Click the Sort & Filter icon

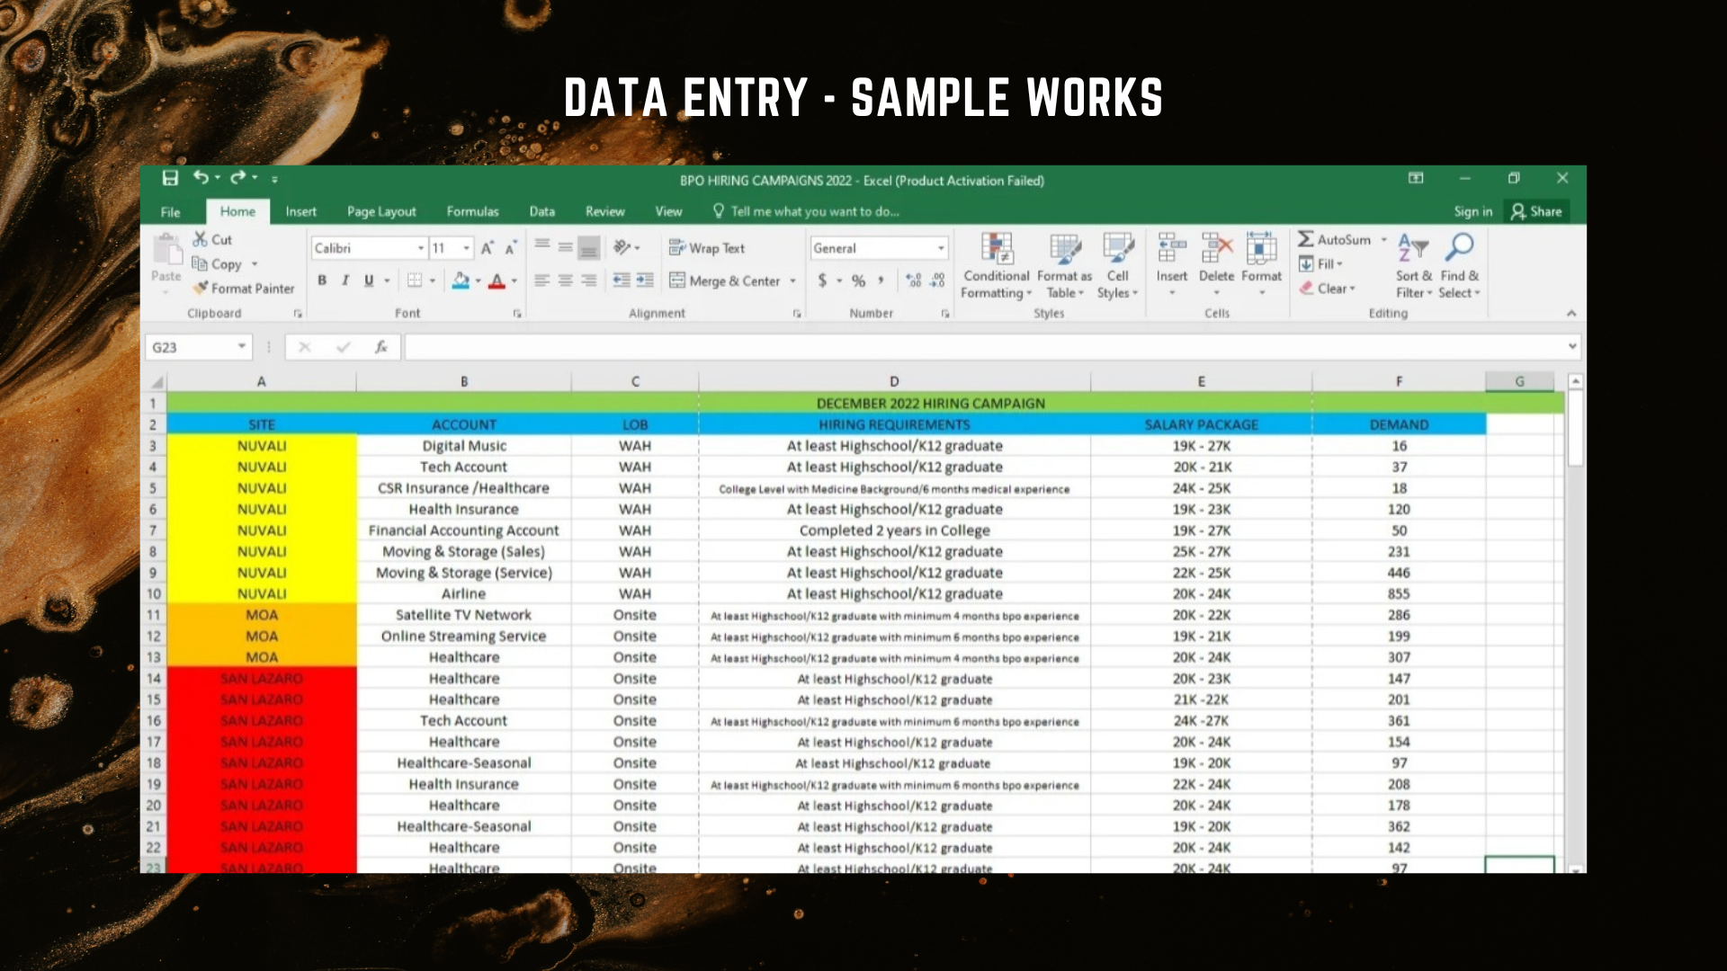[x=1412, y=246]
